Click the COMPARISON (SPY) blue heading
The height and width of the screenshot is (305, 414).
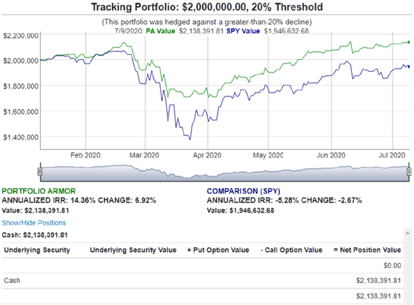coord(243,191)
